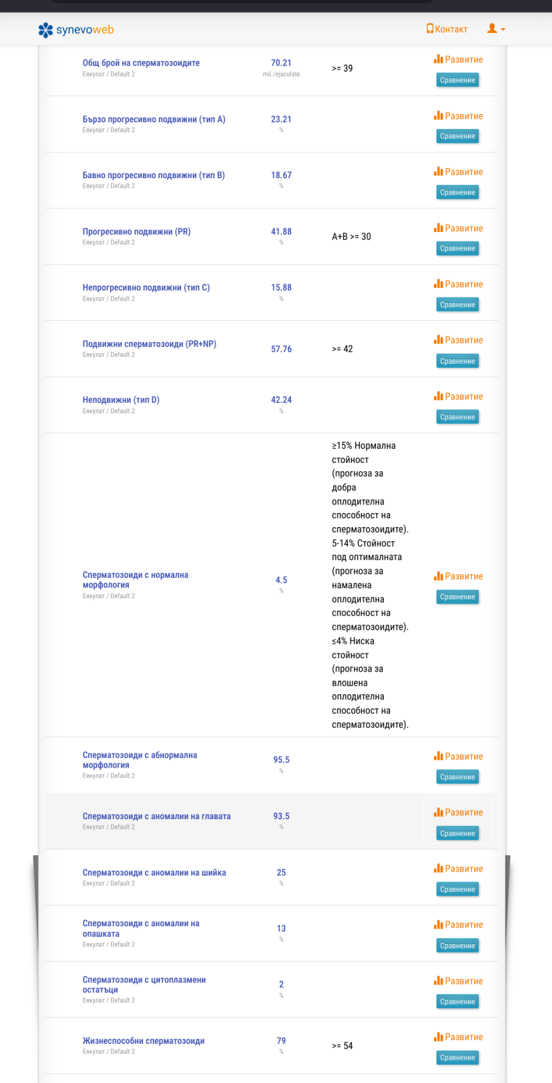Click Развитие chart icon for Общ брой на сперматозоидите
Image resolution: width=552 pixels, height=1083 pixels.
coord(438,59)
